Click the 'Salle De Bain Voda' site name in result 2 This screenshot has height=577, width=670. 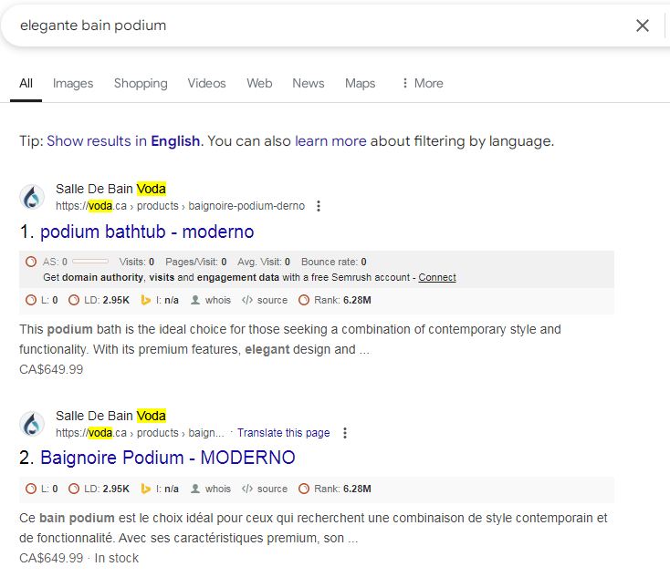111,416
